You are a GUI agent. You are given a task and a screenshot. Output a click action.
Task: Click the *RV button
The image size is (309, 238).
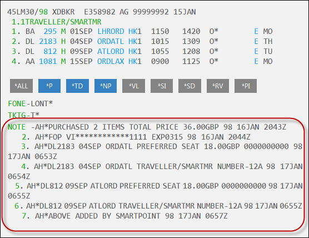218,86
